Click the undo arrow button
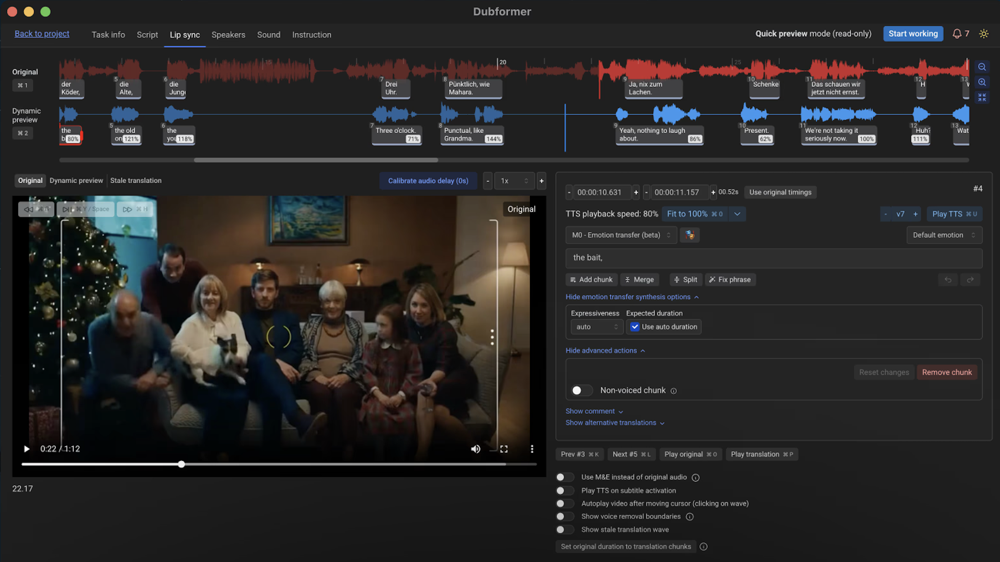The width and height of the screenshot is (1000, 562). [x=948, y=280]
